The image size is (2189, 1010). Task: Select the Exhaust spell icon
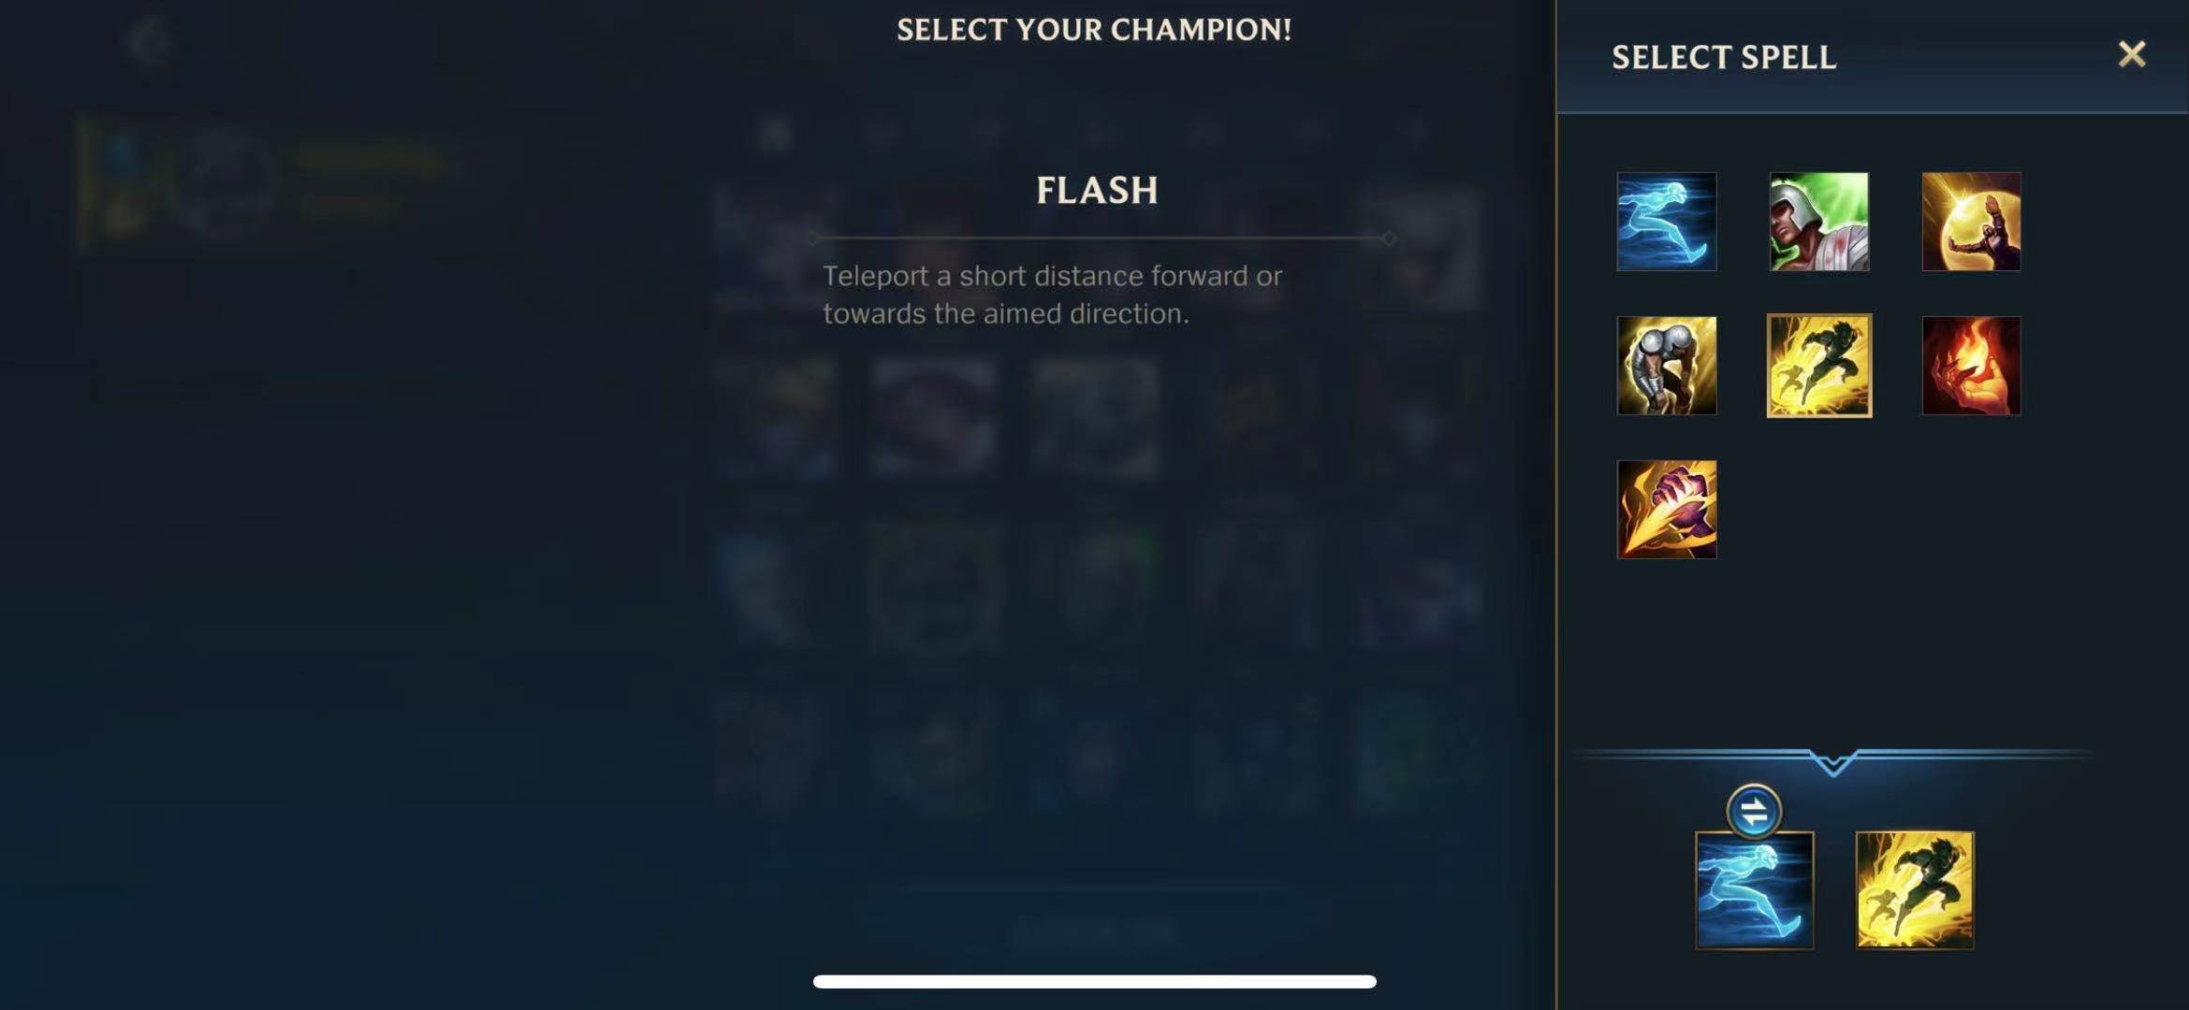(x=1667, y=366)
